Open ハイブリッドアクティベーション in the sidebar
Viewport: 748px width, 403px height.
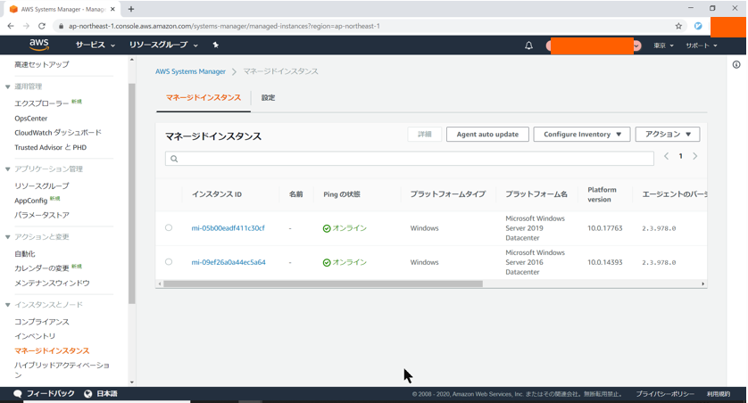coord(62,370)
